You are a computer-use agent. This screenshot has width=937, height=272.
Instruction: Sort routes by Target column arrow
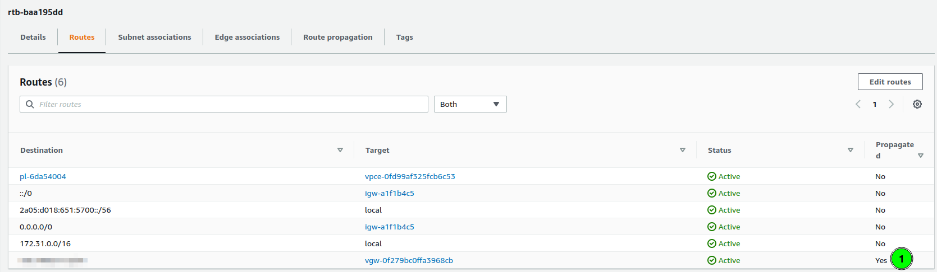pyautogui.click(x=682, y=150)
